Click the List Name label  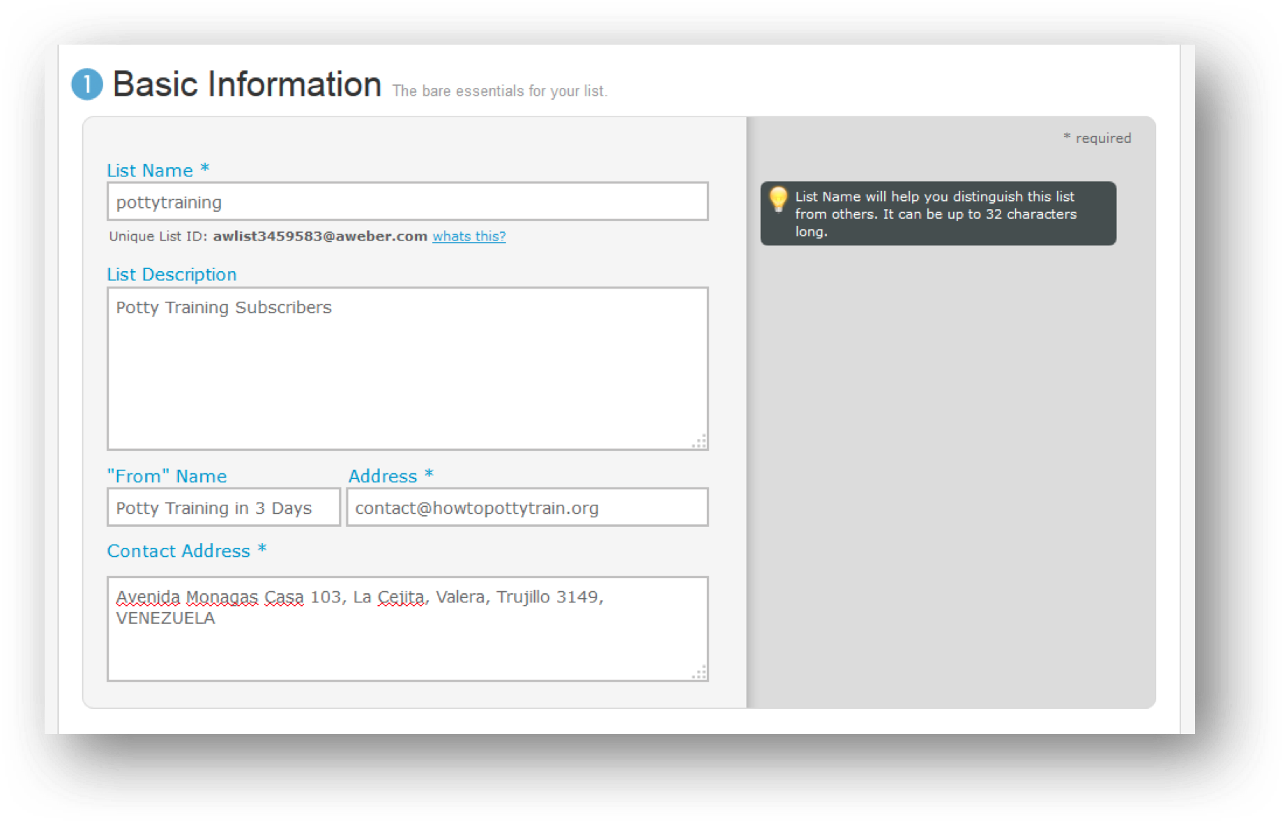[150, 171]
